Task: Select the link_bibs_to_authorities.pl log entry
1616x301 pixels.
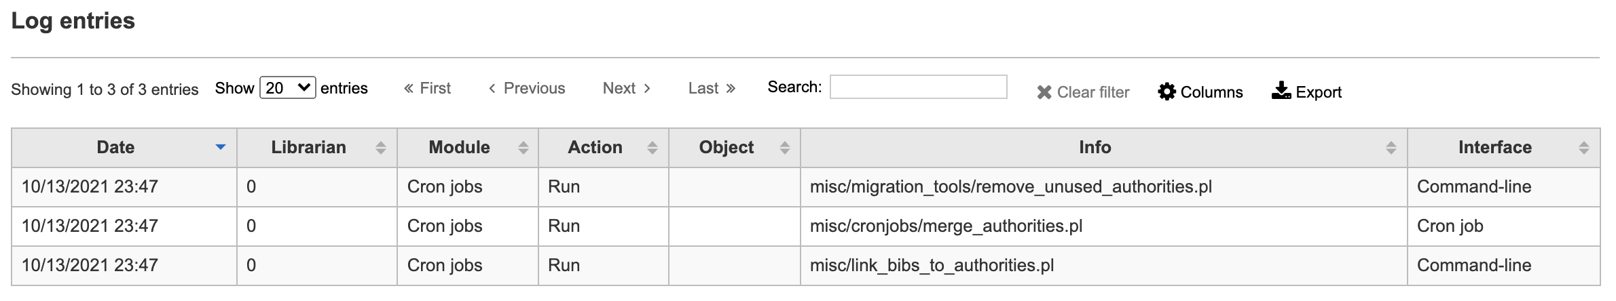Action: (932, 265)
